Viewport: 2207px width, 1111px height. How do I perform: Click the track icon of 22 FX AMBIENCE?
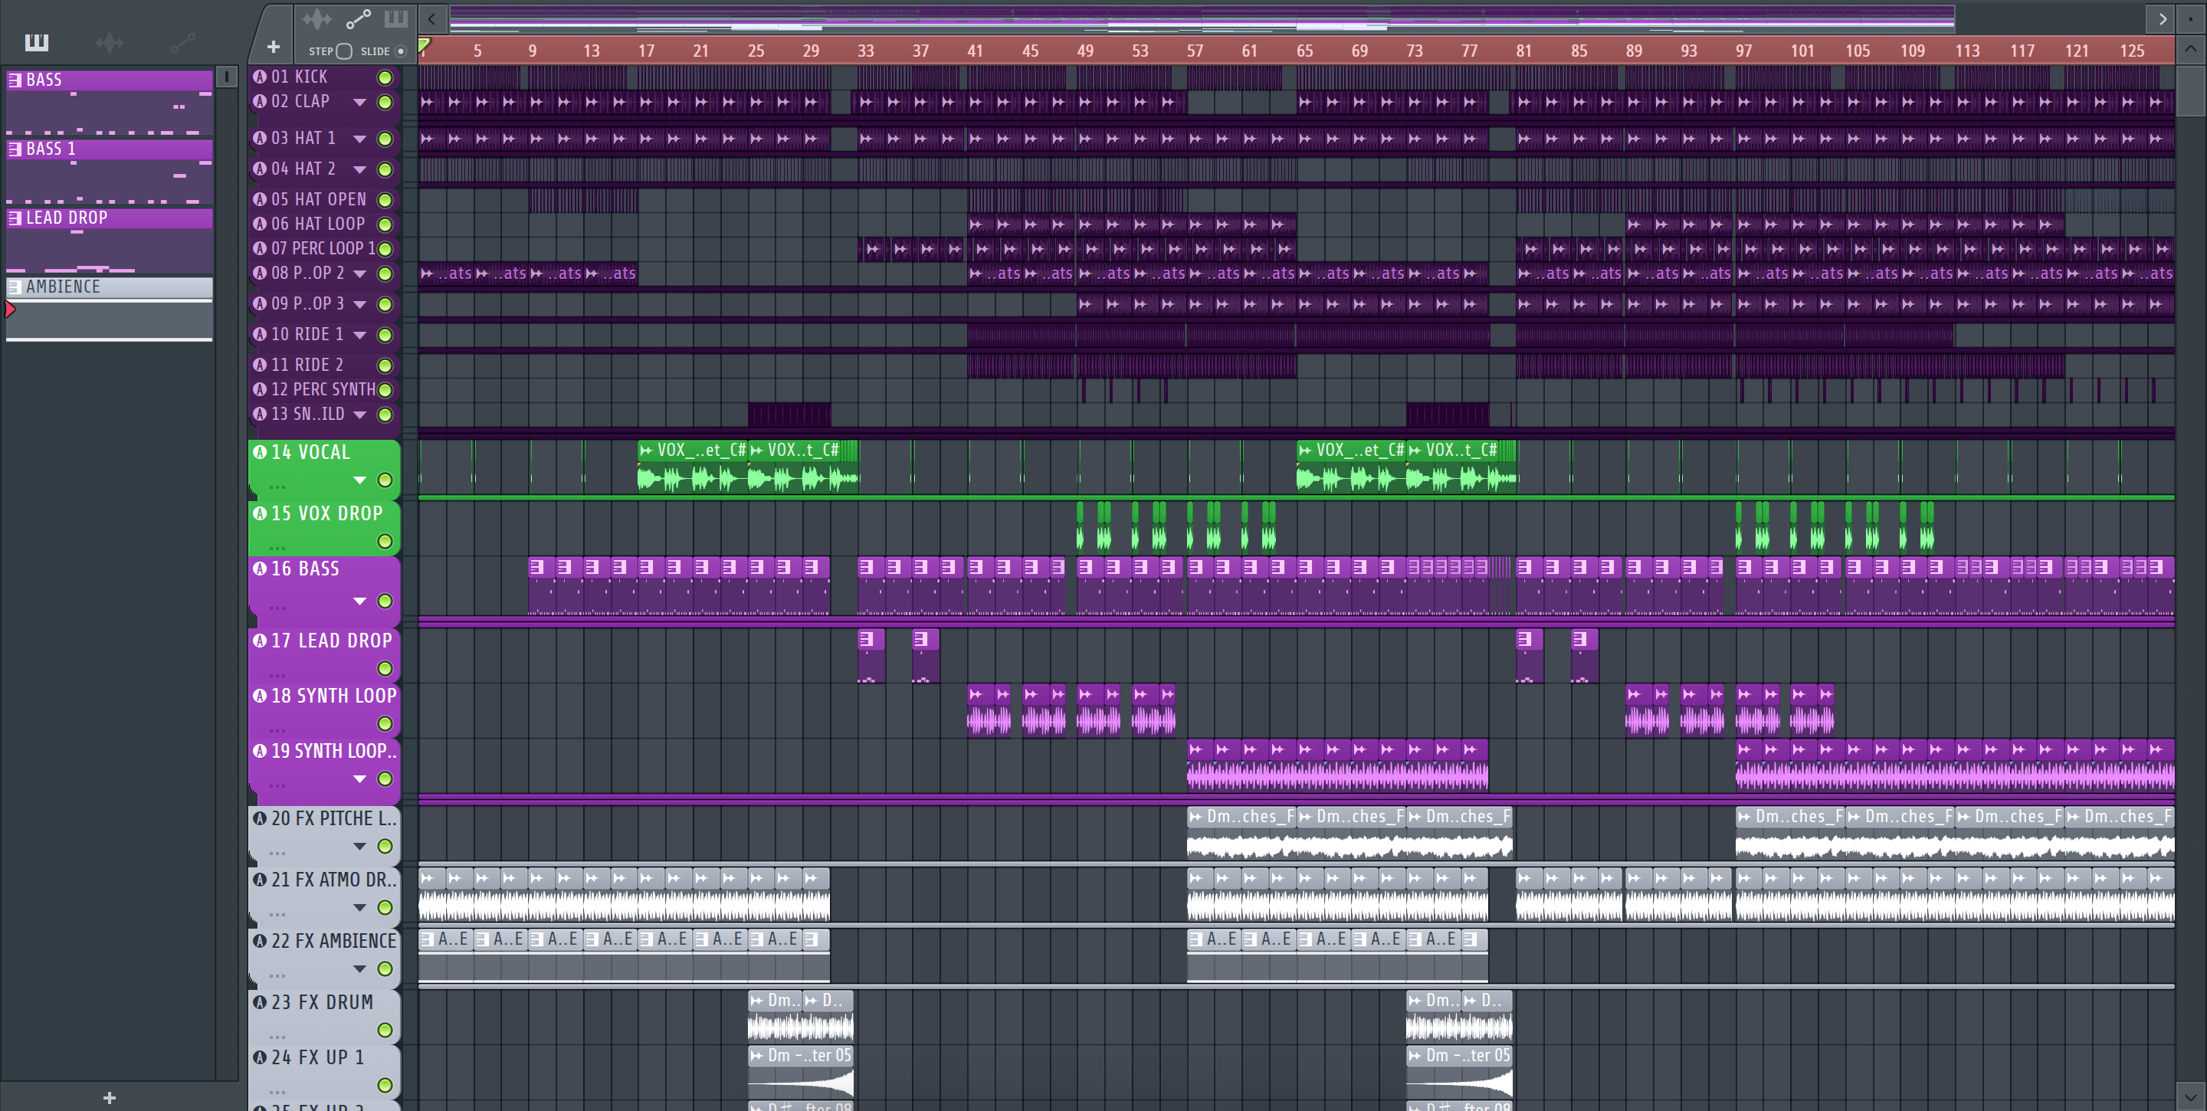[x=261, y=941]
